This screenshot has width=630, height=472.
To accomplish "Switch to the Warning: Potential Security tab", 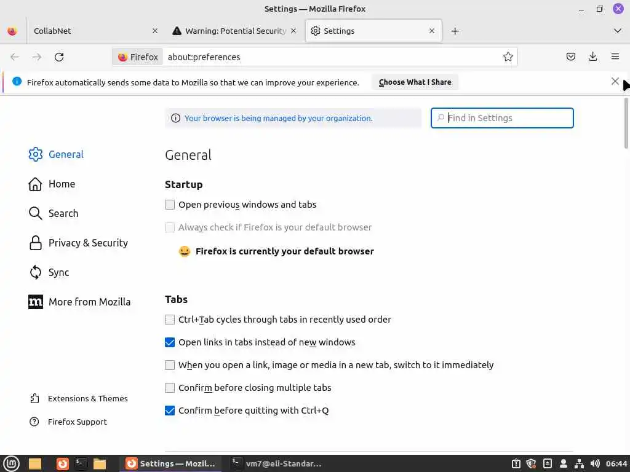I will coord(234,31).
